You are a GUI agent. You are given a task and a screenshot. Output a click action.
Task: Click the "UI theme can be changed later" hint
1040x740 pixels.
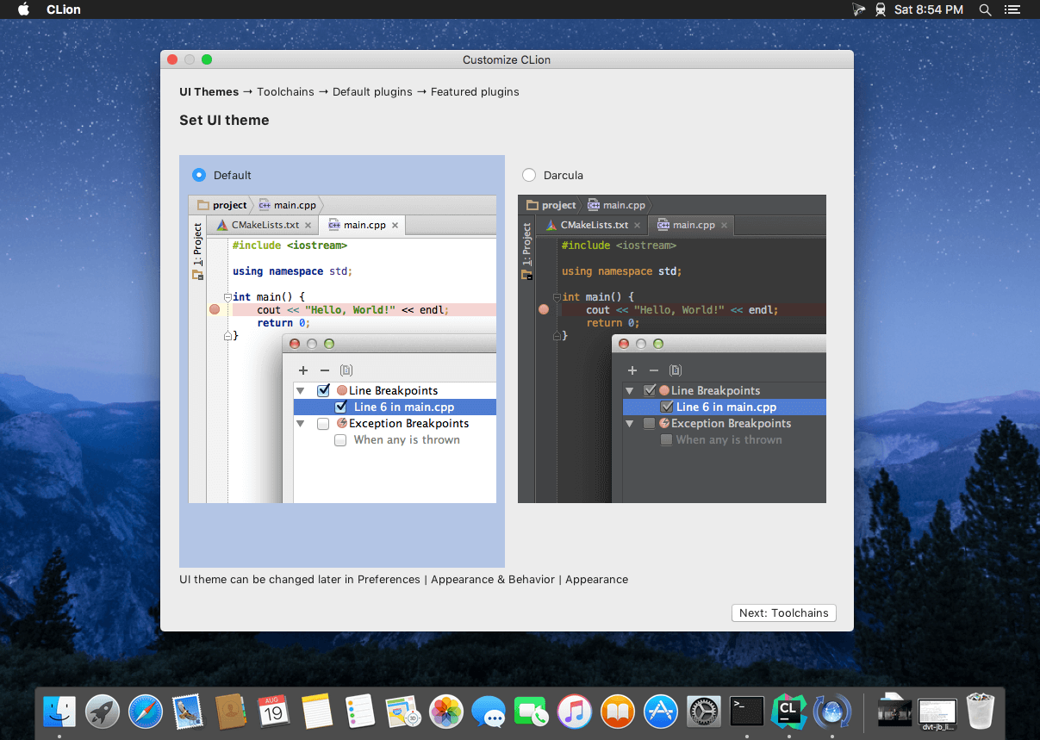click(x=403, y=580)
